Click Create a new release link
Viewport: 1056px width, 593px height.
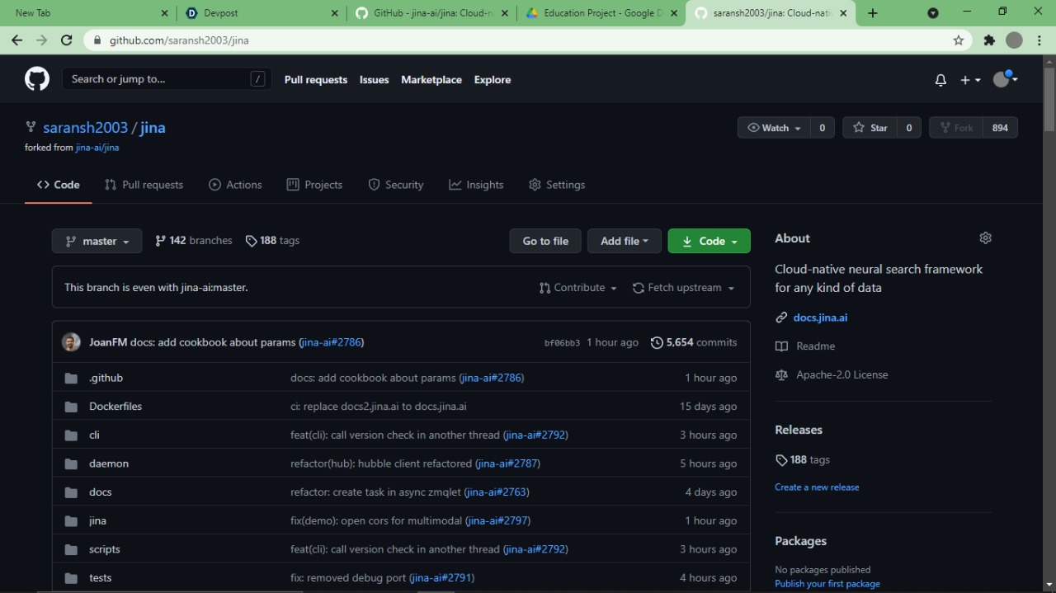[817, 487]
